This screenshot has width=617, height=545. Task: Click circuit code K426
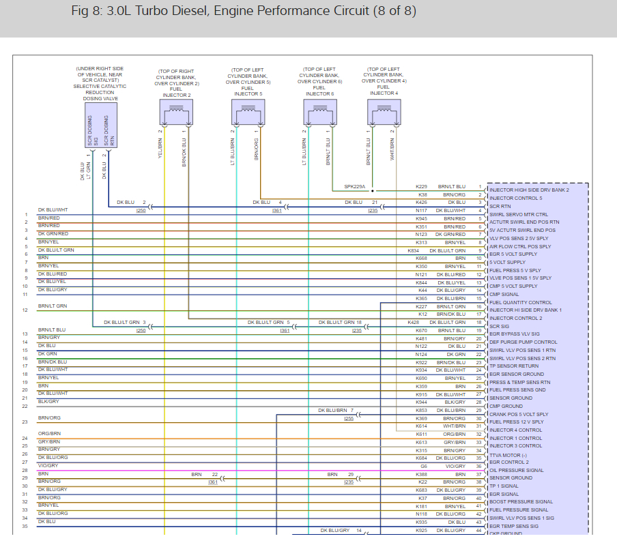pos(421,203)
